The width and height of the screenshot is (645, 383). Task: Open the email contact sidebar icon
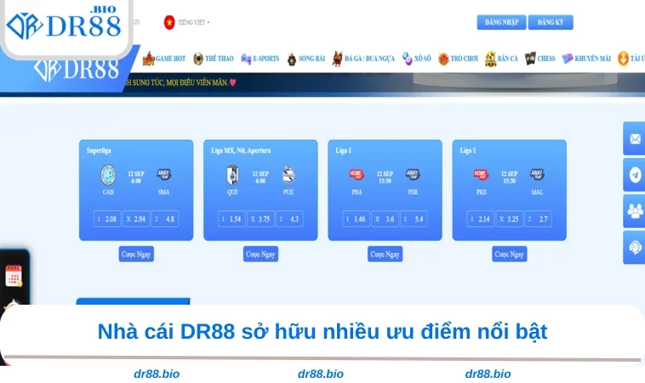(x=635, y=139)
